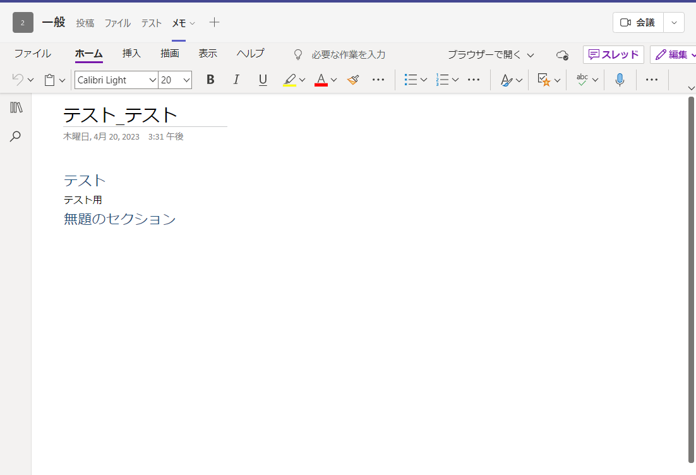This screenshot has height=475, width=696.
Task: Click the cloud sync status icon
Action: pyautogui.click(x=561, y=55)
